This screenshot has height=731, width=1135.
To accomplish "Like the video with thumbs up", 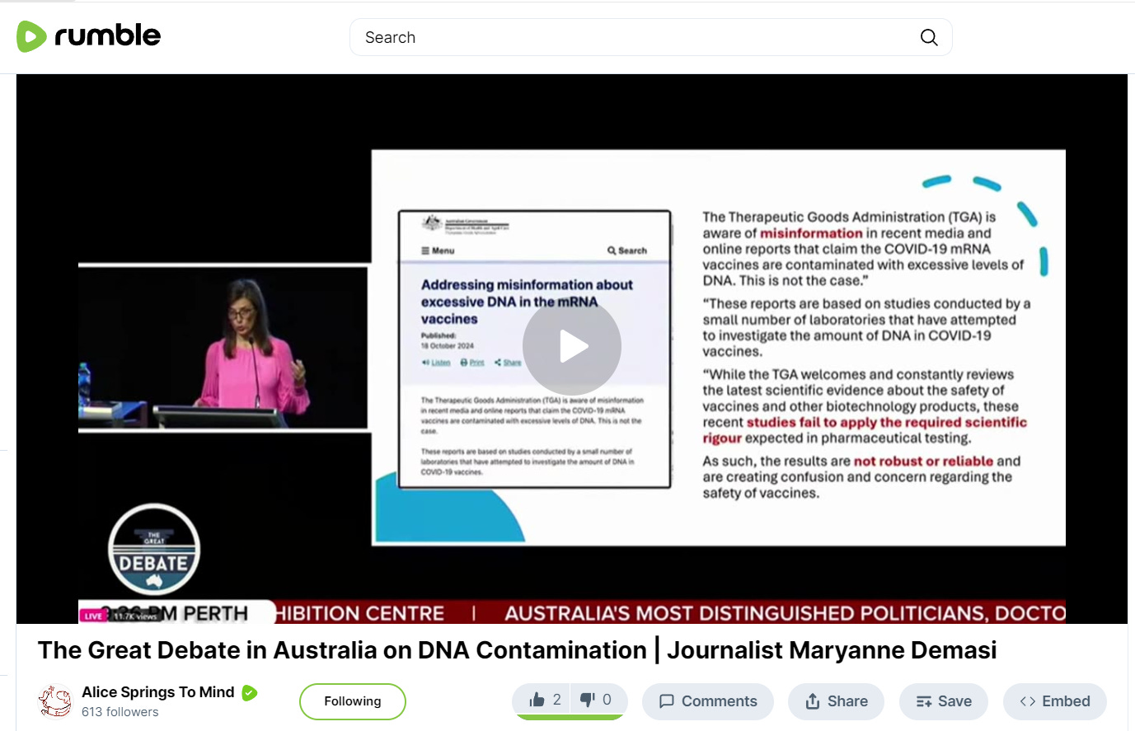I will pos(545,700).
